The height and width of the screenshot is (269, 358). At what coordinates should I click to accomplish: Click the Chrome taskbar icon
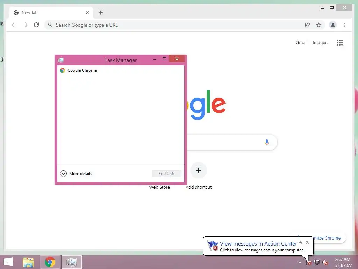pos(50,262)
